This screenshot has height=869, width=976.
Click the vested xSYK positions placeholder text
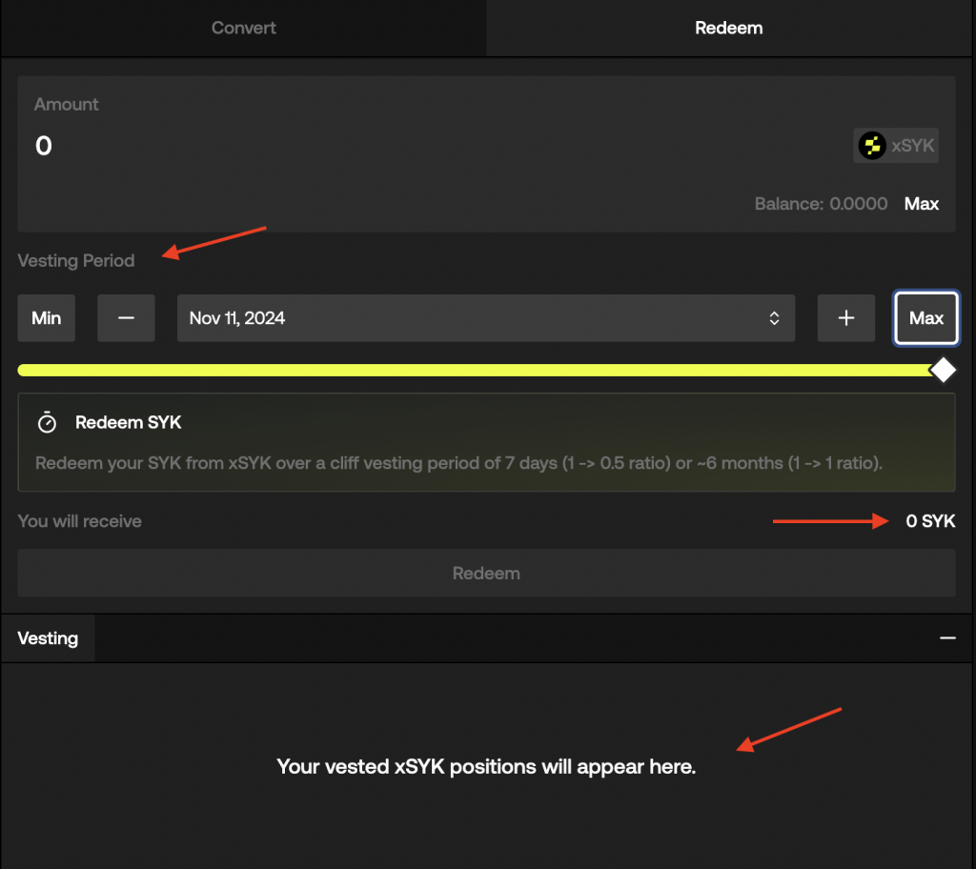(486, 766)
